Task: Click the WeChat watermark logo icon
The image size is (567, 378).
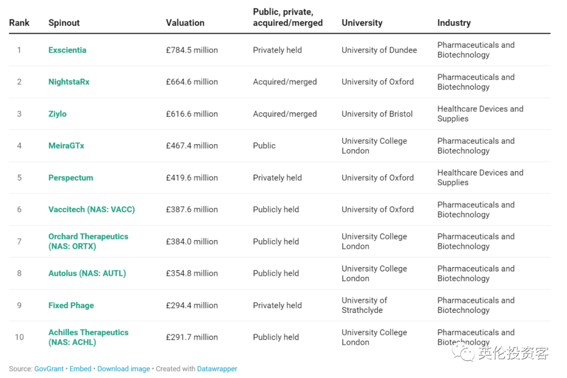Action: point(465,353)
